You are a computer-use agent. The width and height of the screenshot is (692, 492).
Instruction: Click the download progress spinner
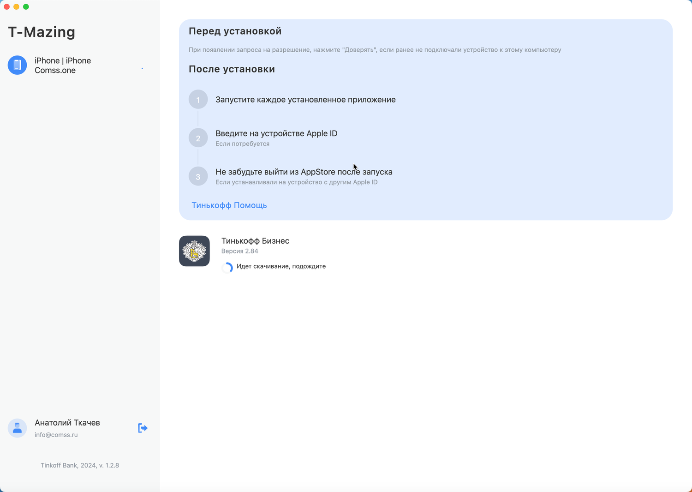coord(227,267)
